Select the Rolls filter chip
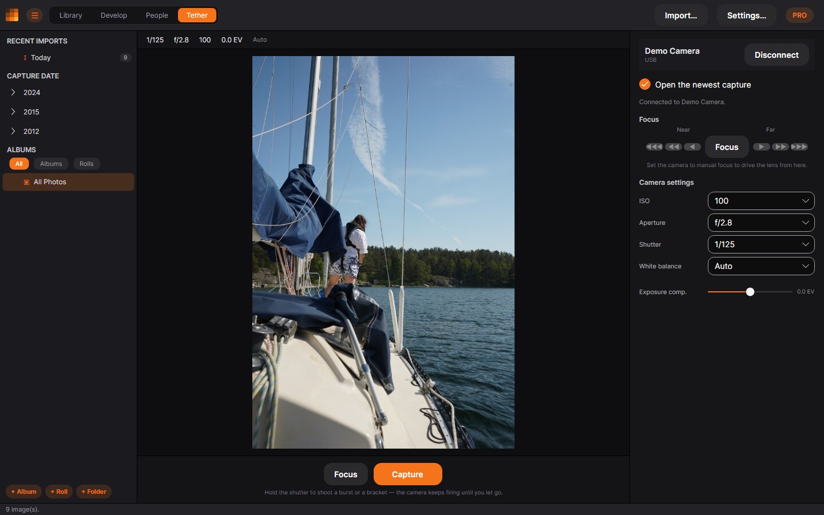Image resolution: width=824 pixels, height=515 pixels. [86, 164]
